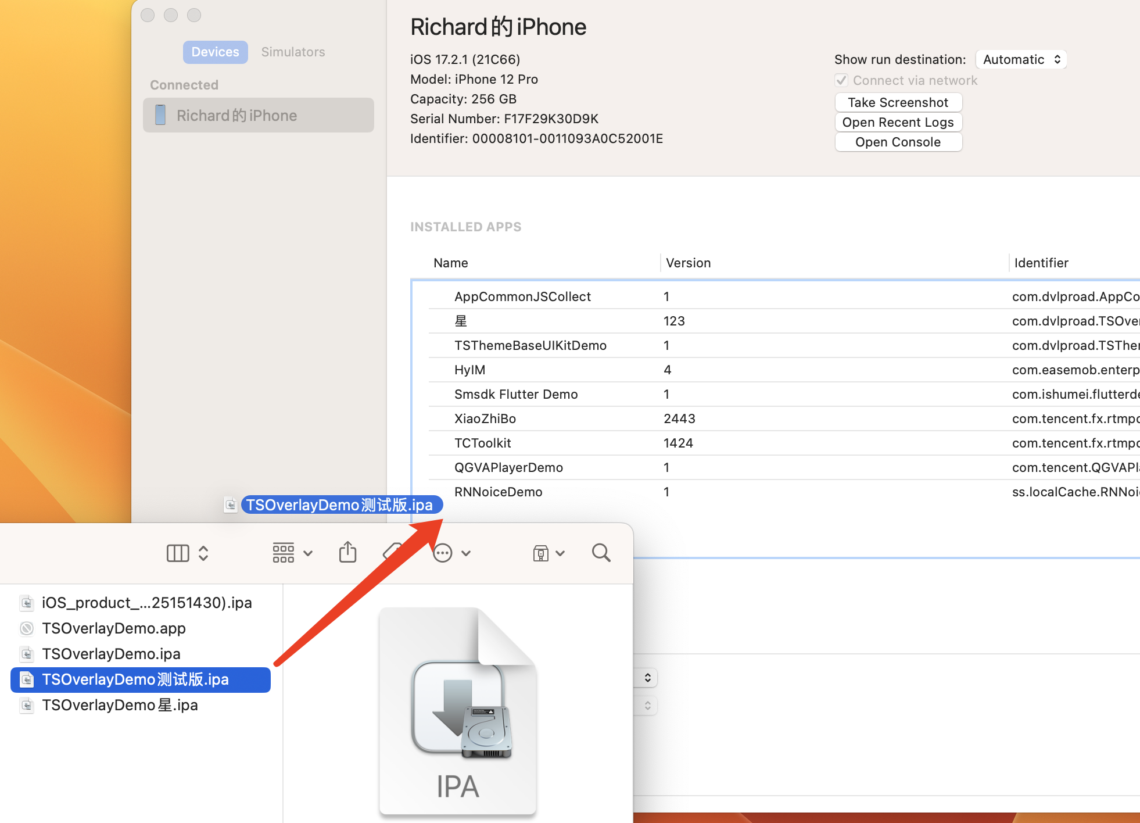Screen dimensions: 1140x823
Task: Select AppCommonJSCollect app row
Action: [784, 296]
